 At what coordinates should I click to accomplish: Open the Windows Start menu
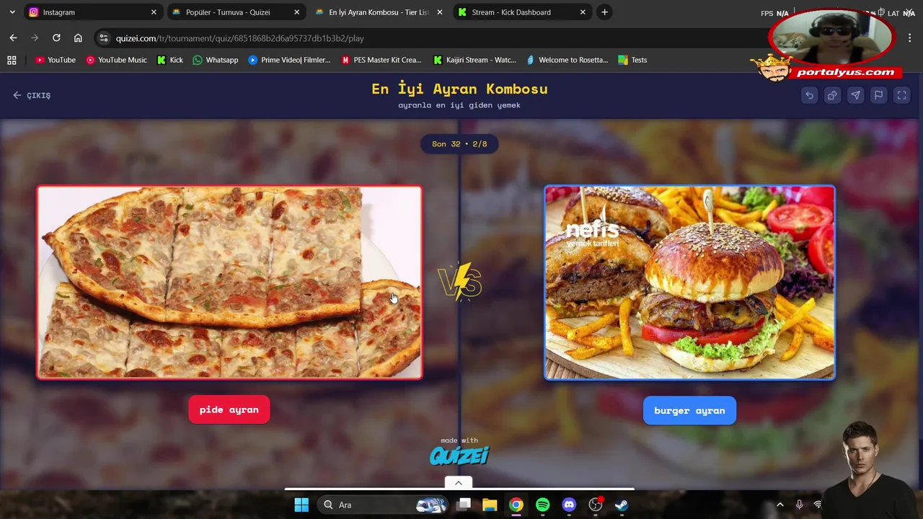coord(301,505)
